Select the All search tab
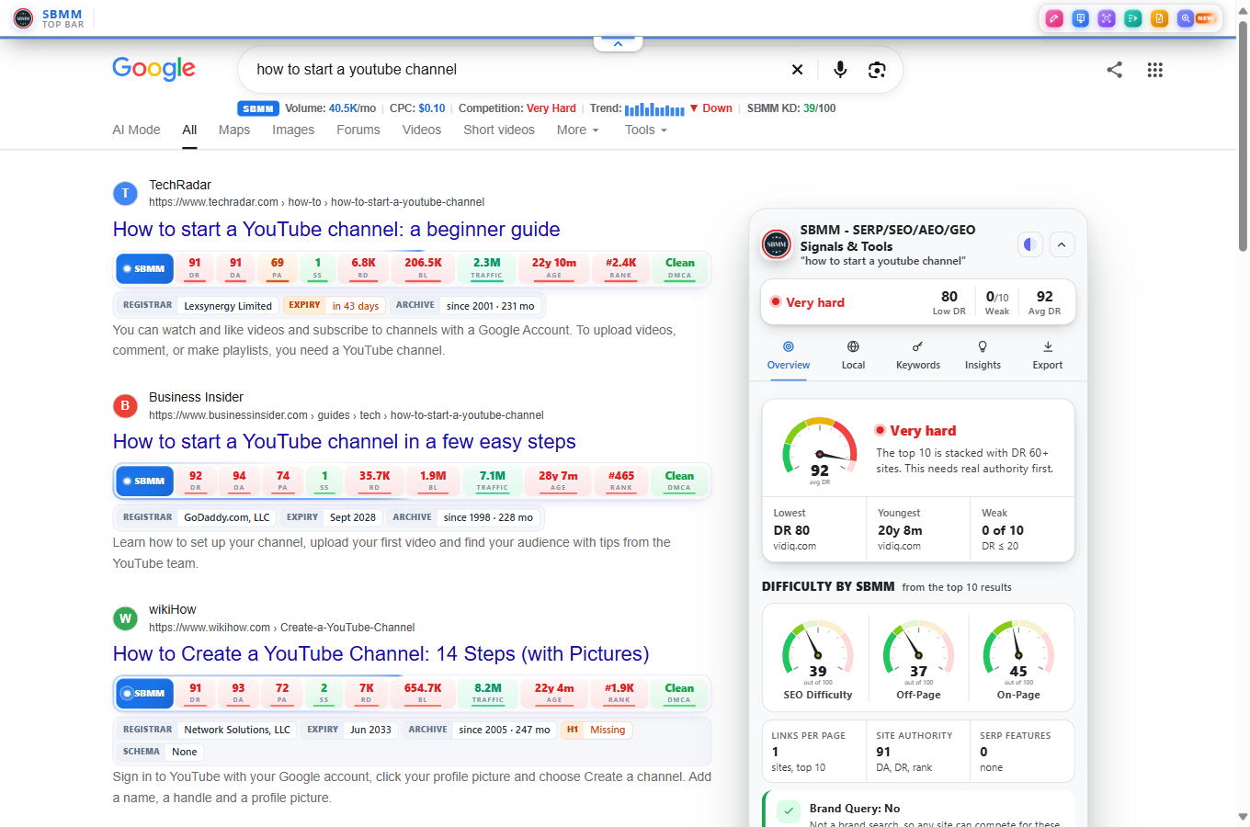Viewport: 1250px width, 827px height. 189,130
